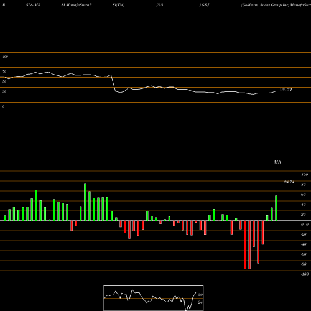Click the -80 label on MR axis

click(x=304, y=264)
